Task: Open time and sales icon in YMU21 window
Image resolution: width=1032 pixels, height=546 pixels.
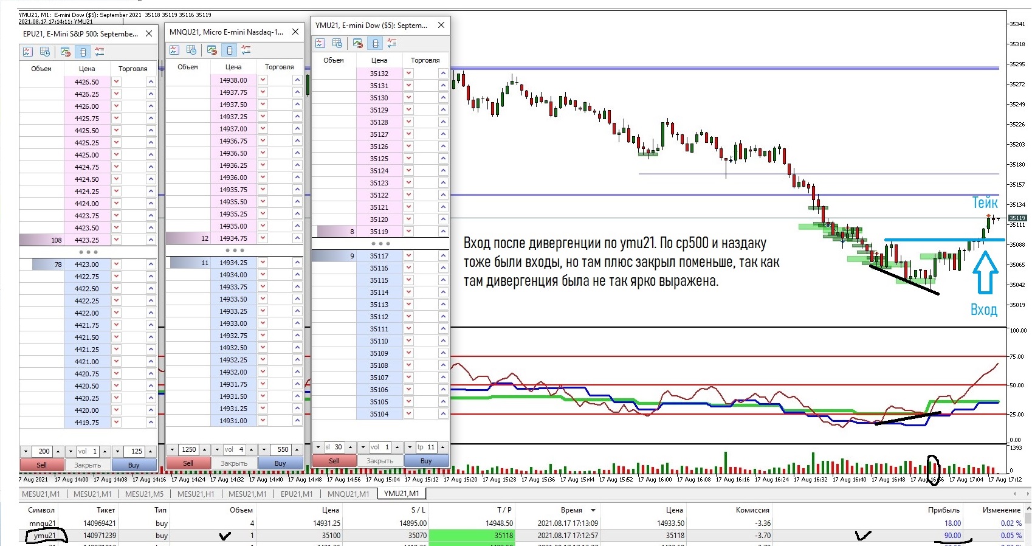Action: 337,43
